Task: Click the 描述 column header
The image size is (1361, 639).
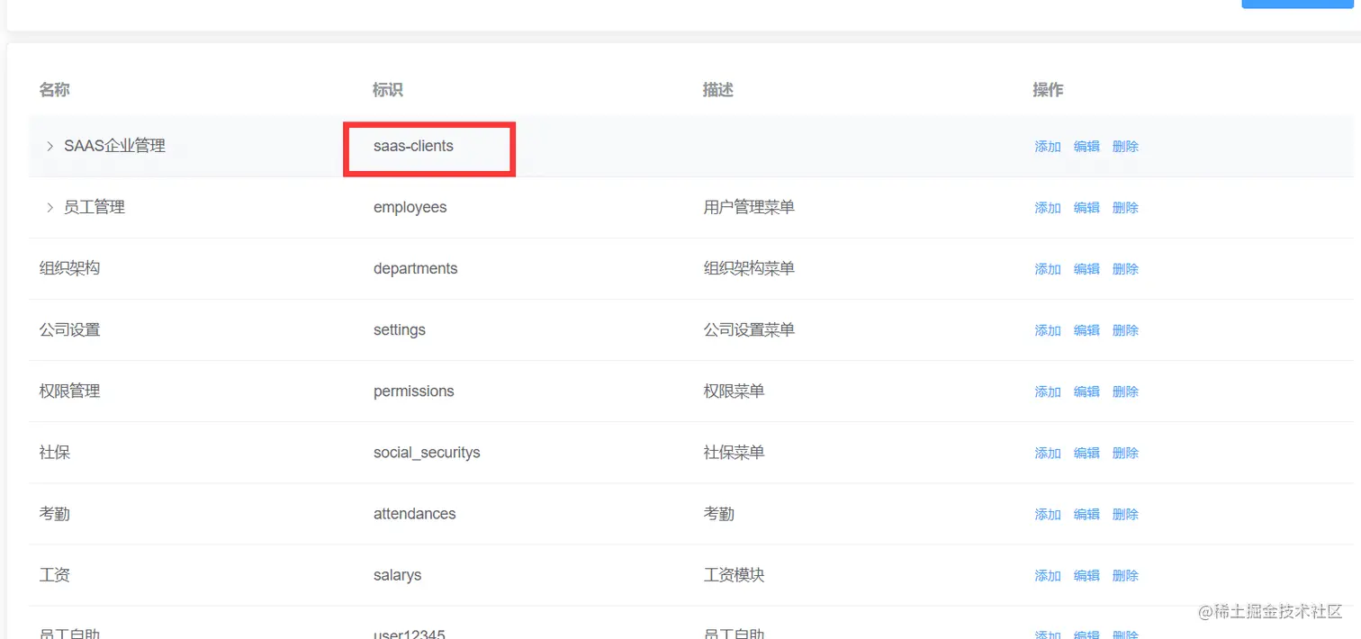Action: [718, 89]
